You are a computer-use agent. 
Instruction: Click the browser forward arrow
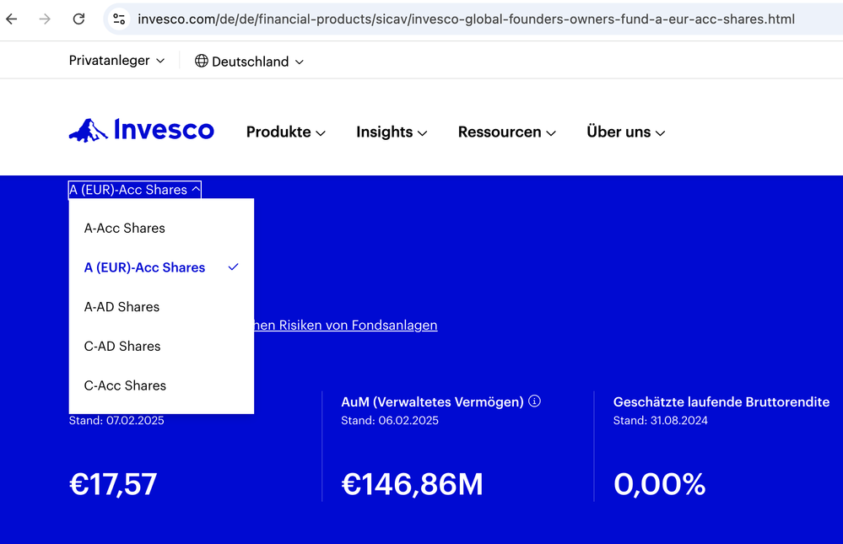(x=46, y=19)
